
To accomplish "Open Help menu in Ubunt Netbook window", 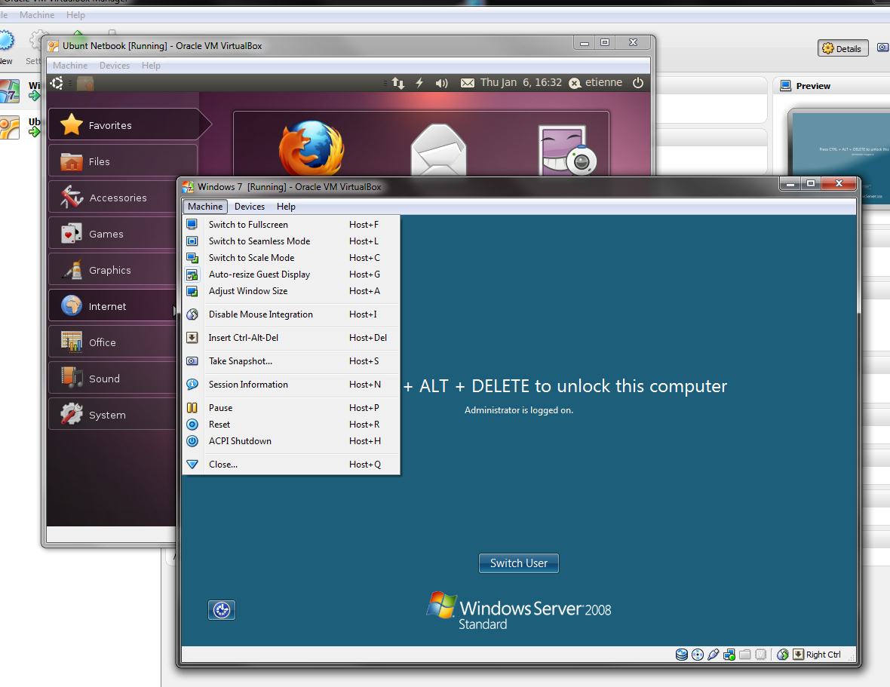I will pos(151,66).
